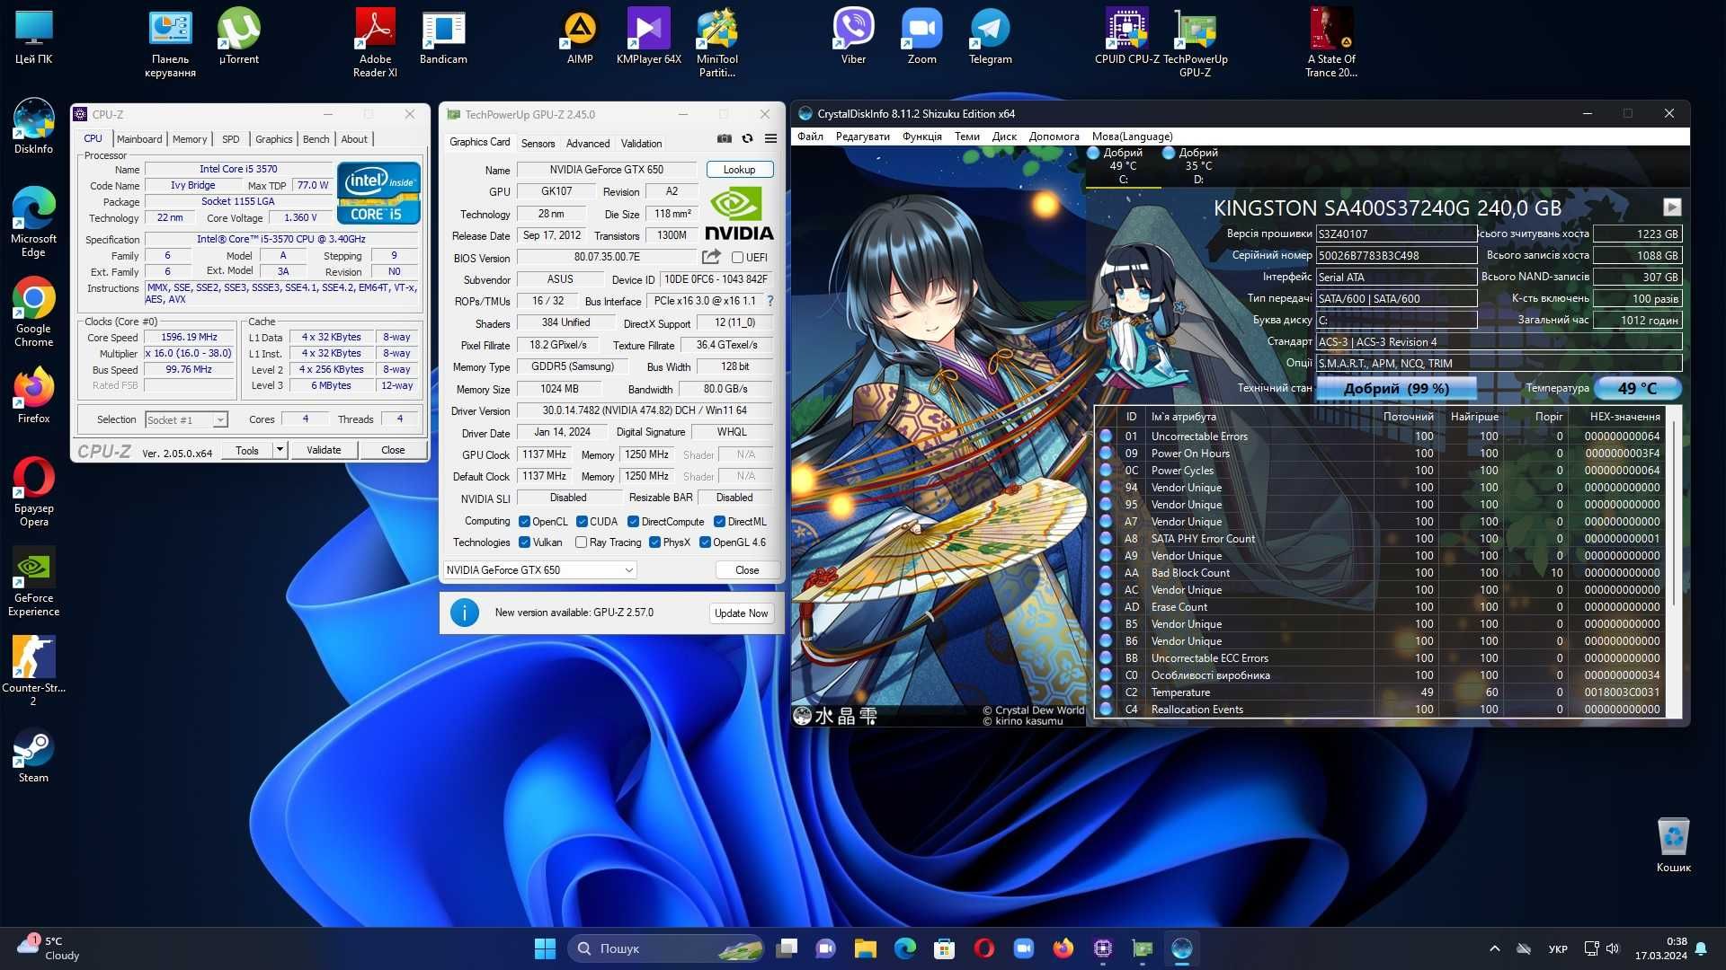Click the Validate button in CPU-Z
Screen dimensions: 1726x970
[x=324, y=450]
